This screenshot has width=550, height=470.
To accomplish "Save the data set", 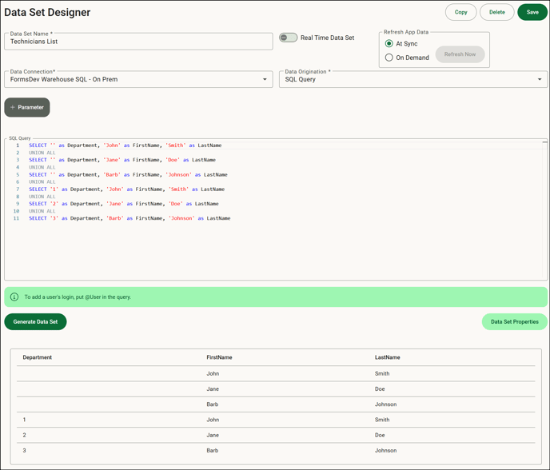I will 532,12.
